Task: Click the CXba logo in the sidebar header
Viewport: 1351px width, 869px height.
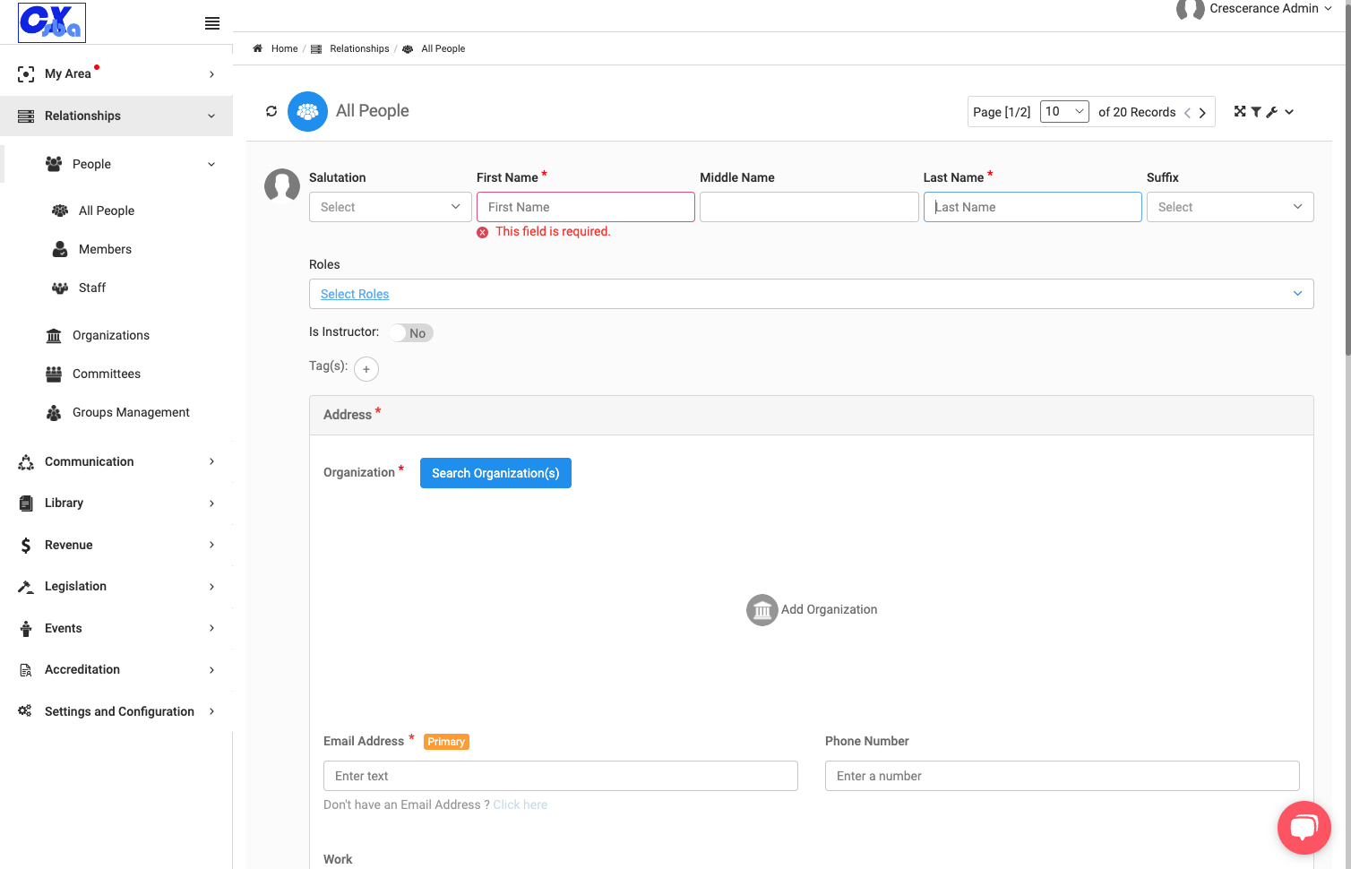Action: pyautogui.click(x=52, y=22)
